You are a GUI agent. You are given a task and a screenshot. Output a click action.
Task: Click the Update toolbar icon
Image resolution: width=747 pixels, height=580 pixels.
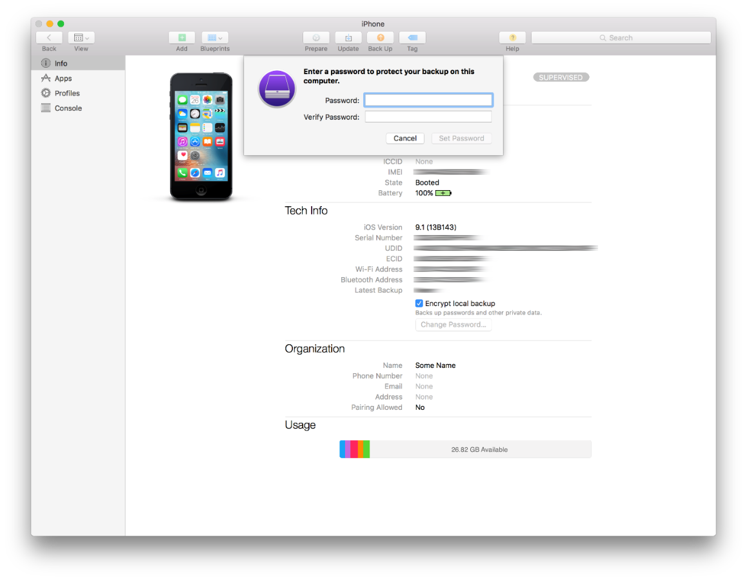[348, 38]
